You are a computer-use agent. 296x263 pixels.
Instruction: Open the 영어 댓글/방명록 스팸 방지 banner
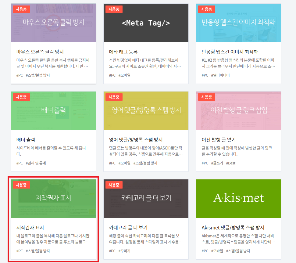[146, 111]
